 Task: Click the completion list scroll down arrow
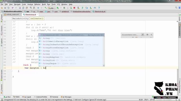point(104,65)
